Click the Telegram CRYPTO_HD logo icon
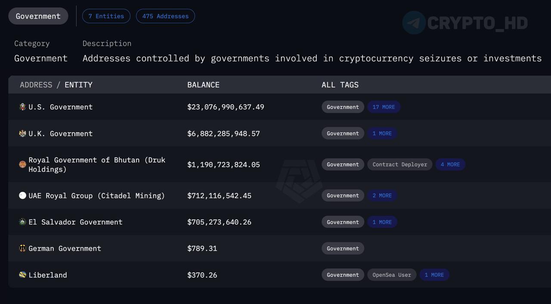The height and width of the screenshot is (304, 551). pyautogui.click(x=414, y=23)
